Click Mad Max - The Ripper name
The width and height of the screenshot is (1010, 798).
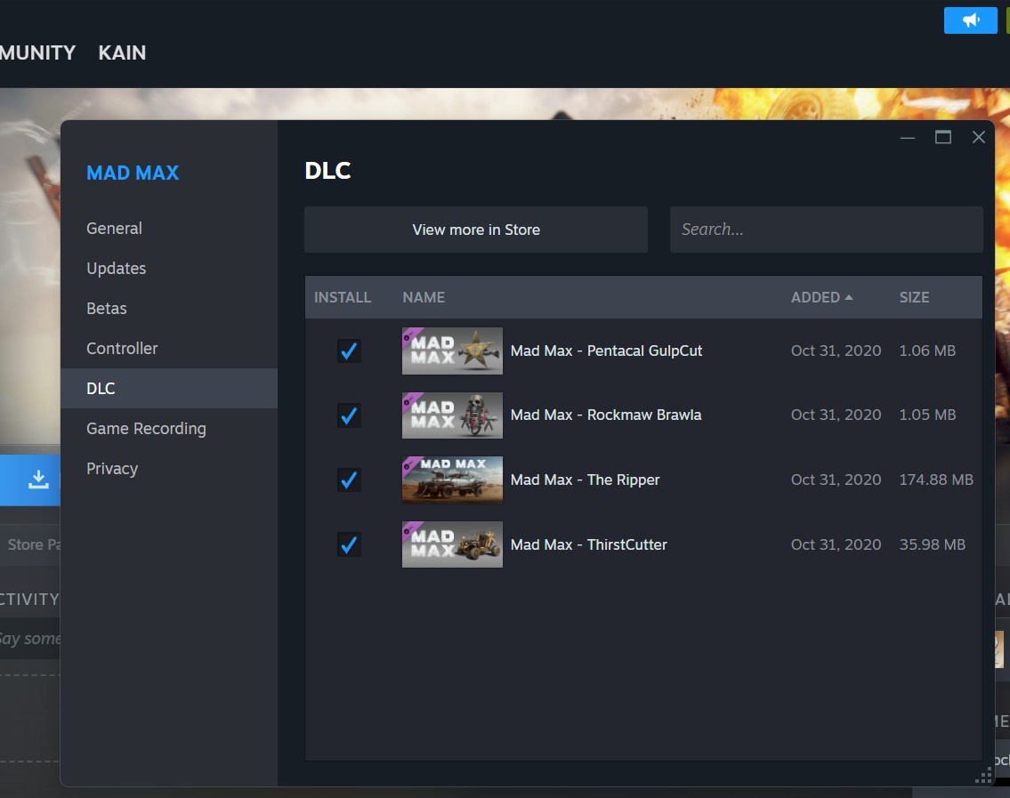click(585, 480)
